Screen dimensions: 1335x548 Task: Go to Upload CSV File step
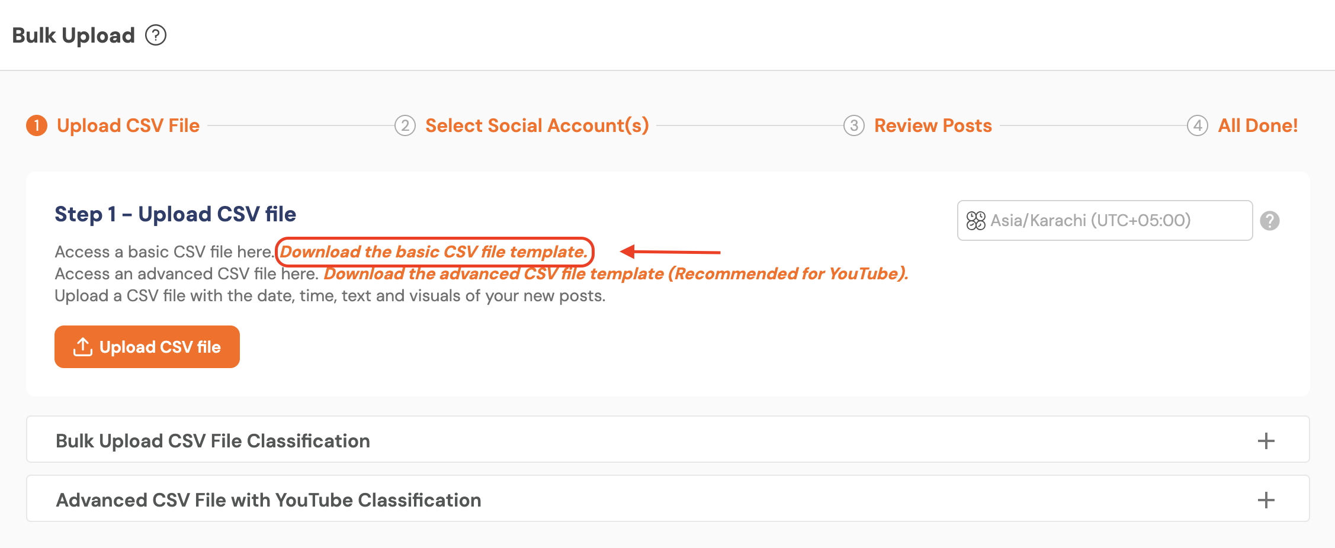[x=128, y=125]
